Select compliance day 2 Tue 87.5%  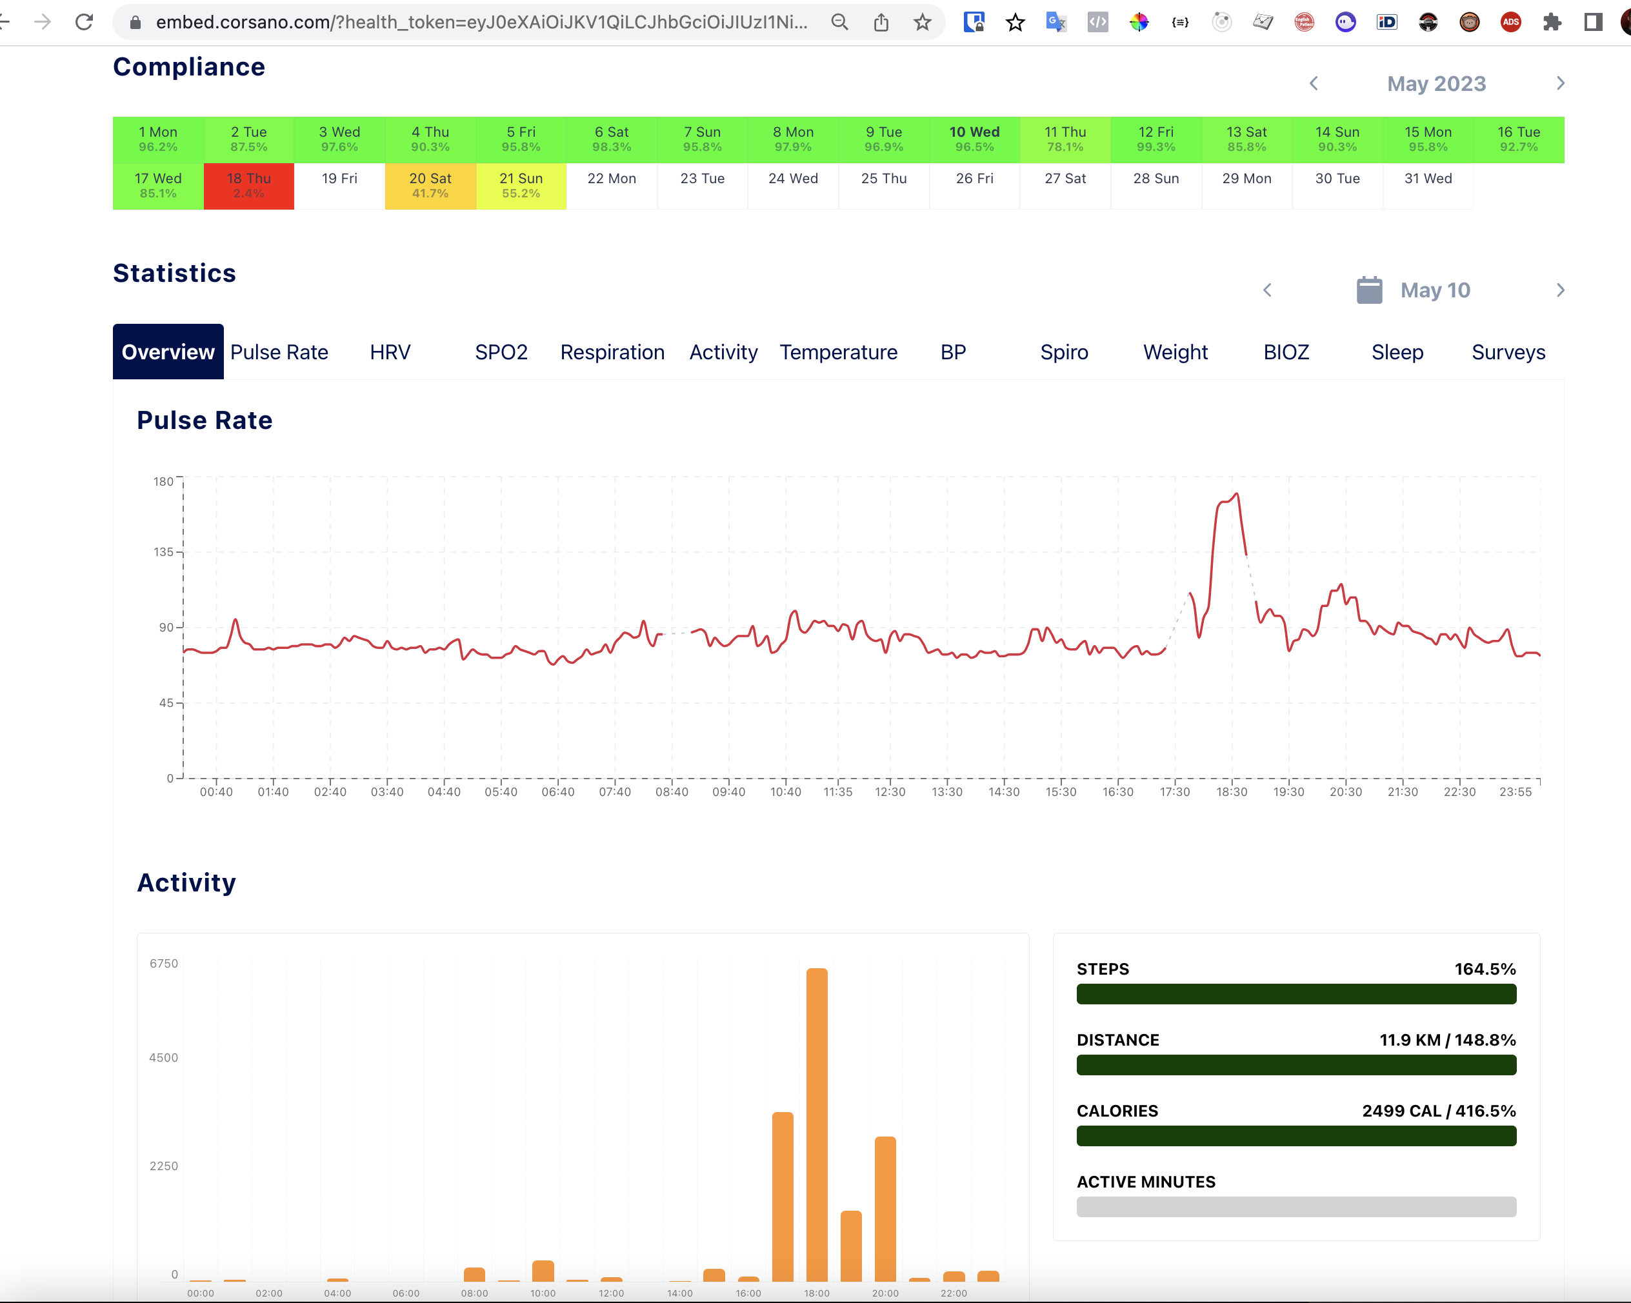tap(249, 139)
